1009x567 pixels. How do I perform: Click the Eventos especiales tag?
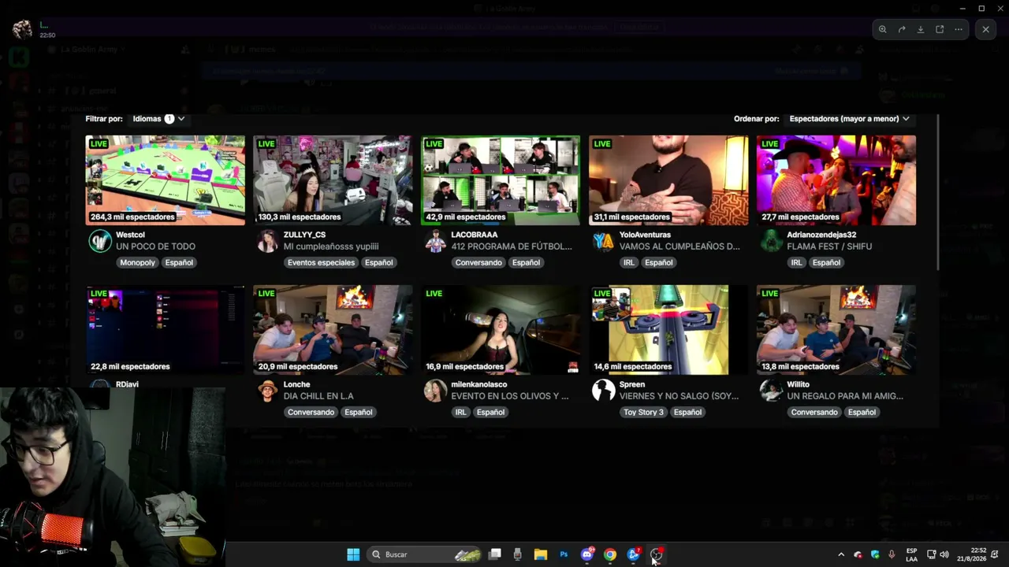point(321,262)
